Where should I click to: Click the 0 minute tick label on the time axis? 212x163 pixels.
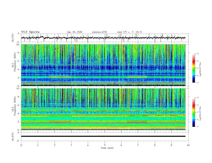[21, 145]
